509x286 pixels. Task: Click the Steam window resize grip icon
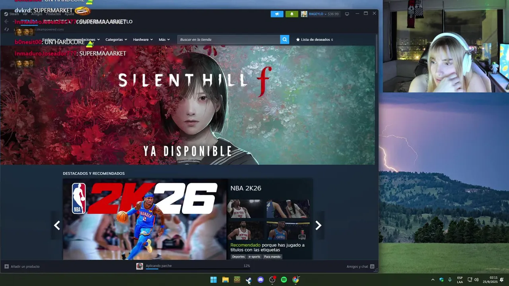pyautogui.click(x=375, y=271)
